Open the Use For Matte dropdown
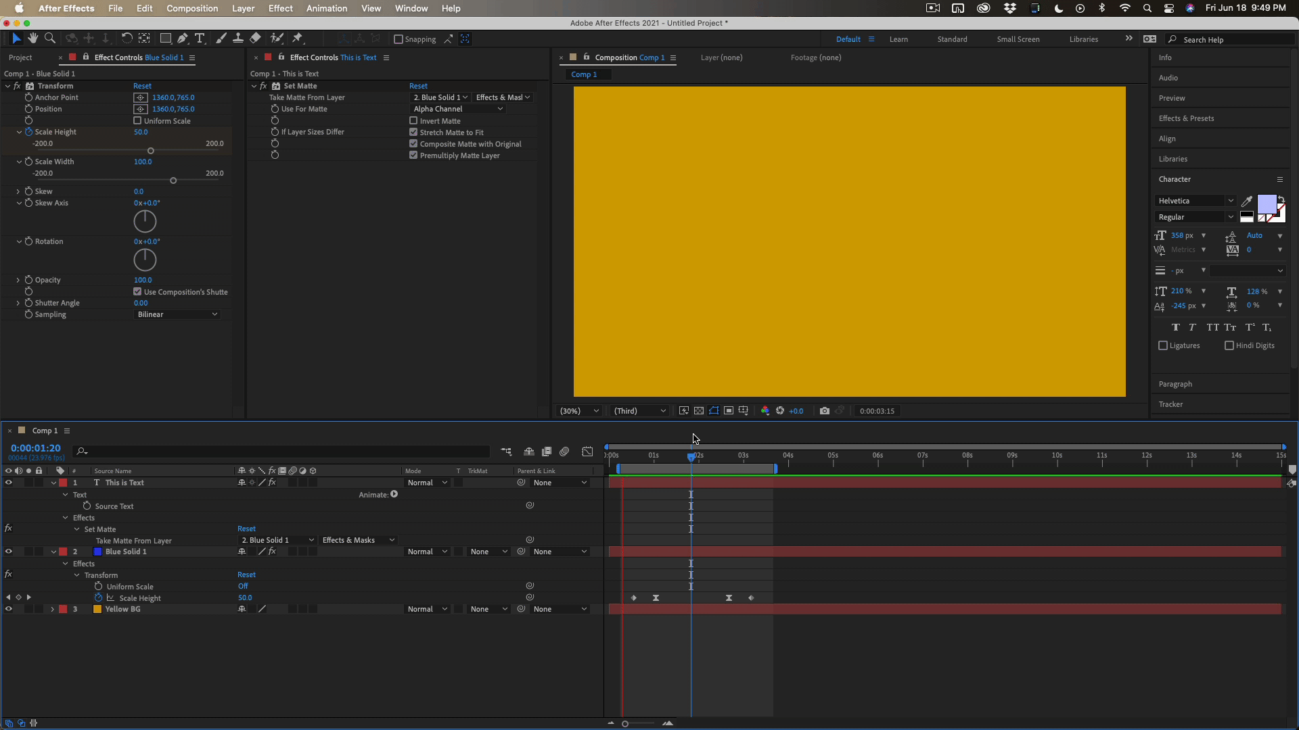This screenshot has width=1299, height=730. coord(458,109)
